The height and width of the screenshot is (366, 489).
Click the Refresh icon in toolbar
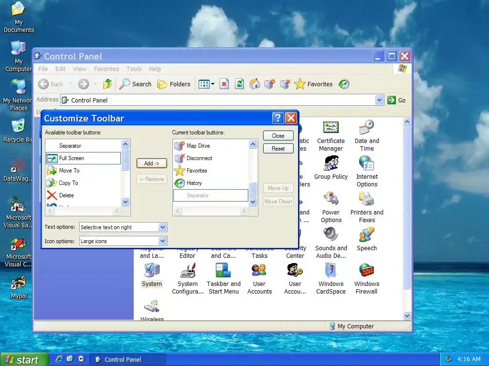point(240,84)
